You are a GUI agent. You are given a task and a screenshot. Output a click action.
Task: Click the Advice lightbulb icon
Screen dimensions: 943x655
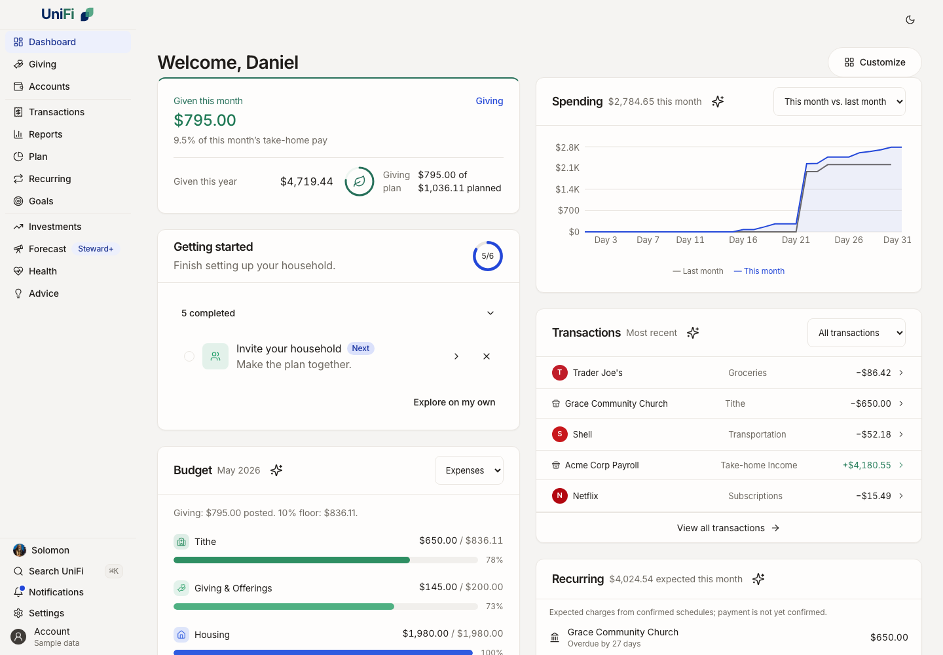(18, 293)
